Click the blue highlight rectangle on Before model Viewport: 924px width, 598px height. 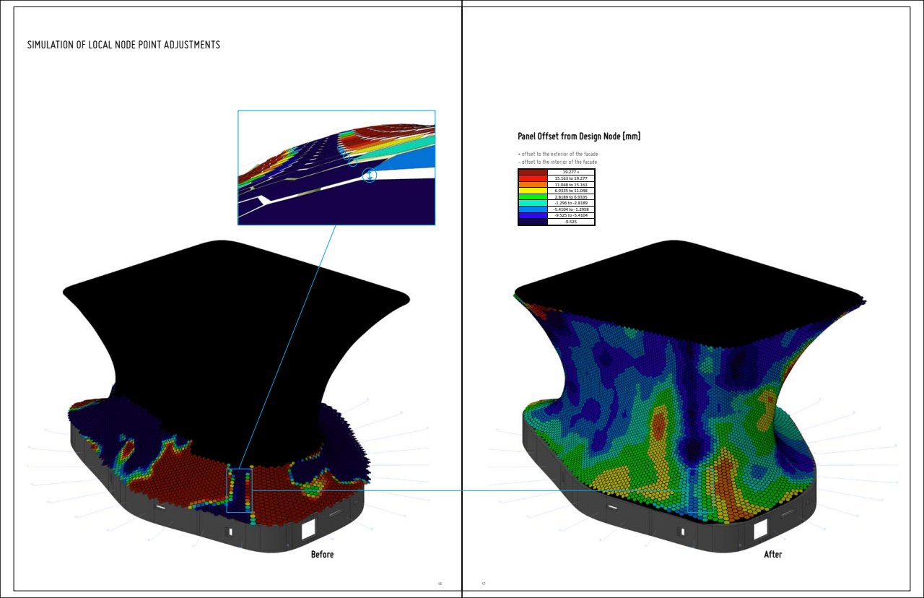(x=240, y=490)
